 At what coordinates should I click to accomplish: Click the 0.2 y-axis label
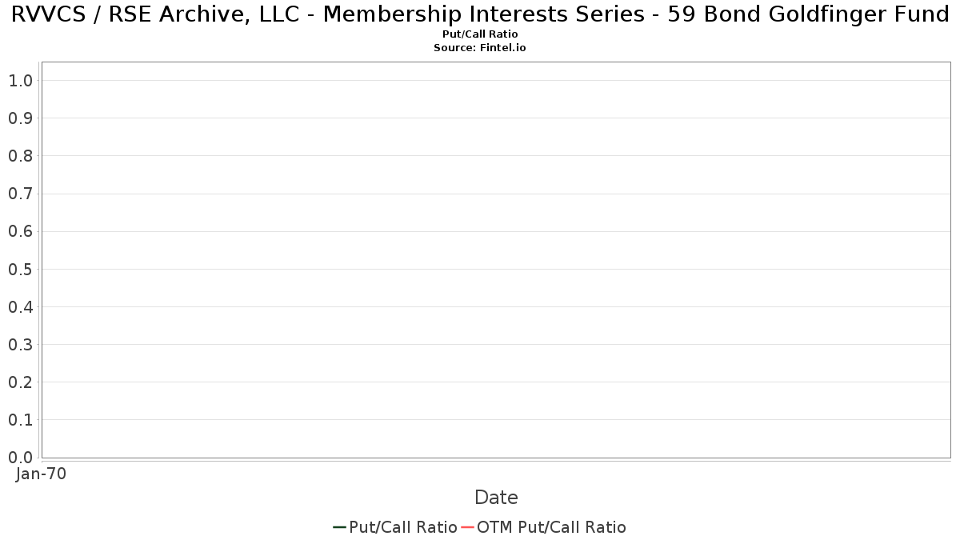pos(20,382)
